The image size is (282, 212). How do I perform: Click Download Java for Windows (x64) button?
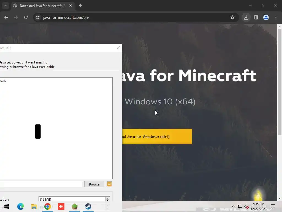click(x=157, y=136)
